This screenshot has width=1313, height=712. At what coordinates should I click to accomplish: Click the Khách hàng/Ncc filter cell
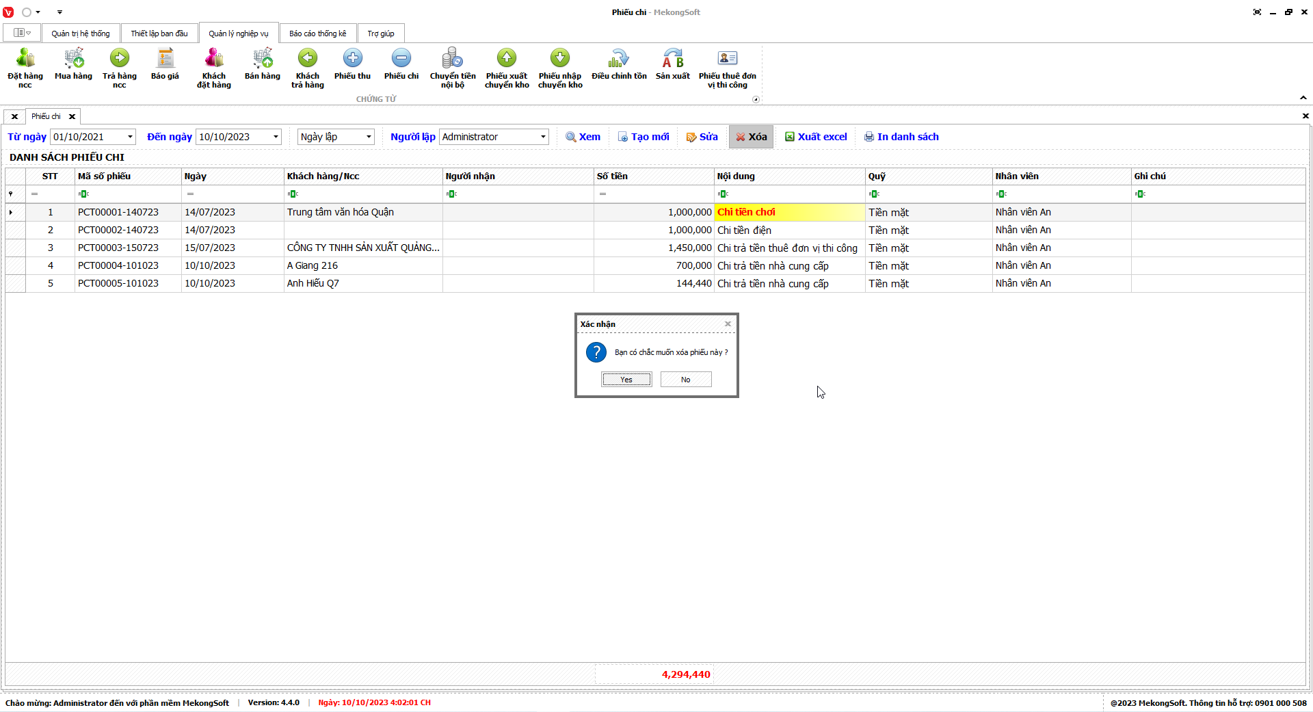click(363, 194)
